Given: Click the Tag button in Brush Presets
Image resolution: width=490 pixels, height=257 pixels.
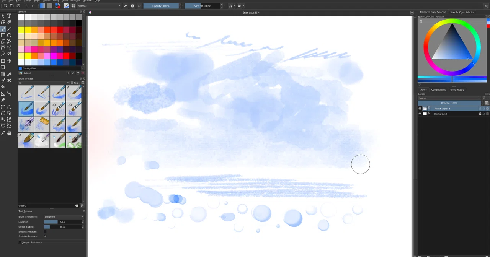Looking at the screenshot, I should (x=76, y=83).
